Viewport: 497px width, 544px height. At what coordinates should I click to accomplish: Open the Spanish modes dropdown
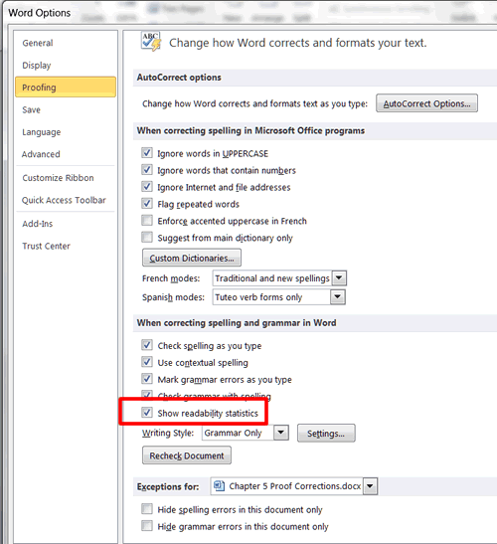click(337, 297)
